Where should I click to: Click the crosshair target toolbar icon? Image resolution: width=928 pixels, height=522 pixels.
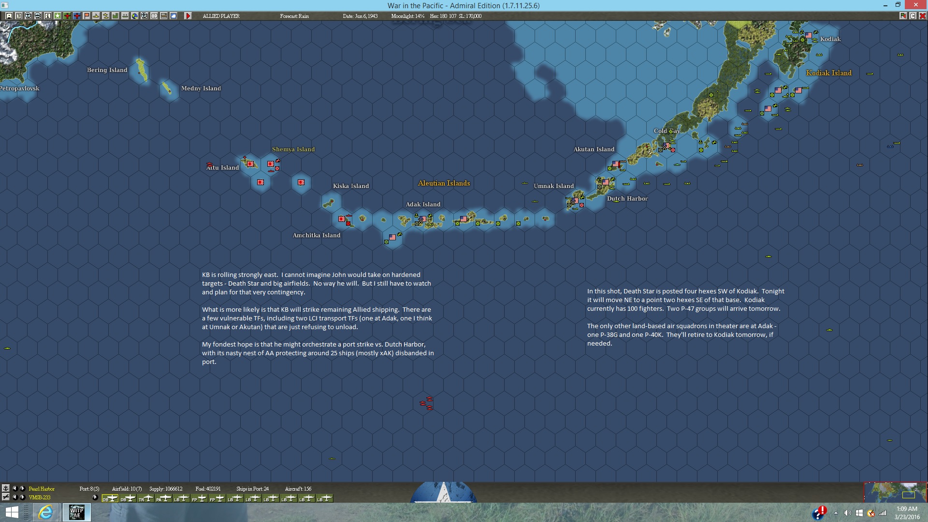click(x=145, y=16)
